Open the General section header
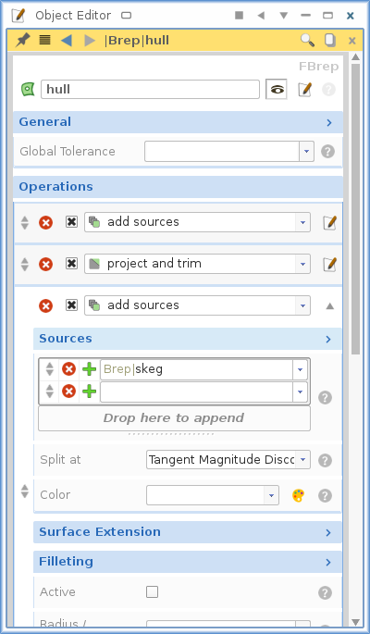 pyautogui.click(x=178, y=122)
